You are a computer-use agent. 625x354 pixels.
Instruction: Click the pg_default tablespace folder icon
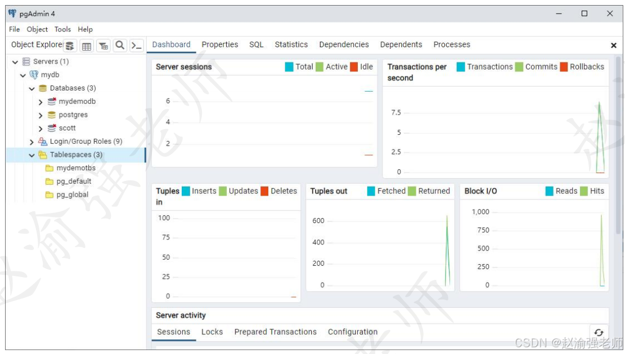click(x=51, y=181)
